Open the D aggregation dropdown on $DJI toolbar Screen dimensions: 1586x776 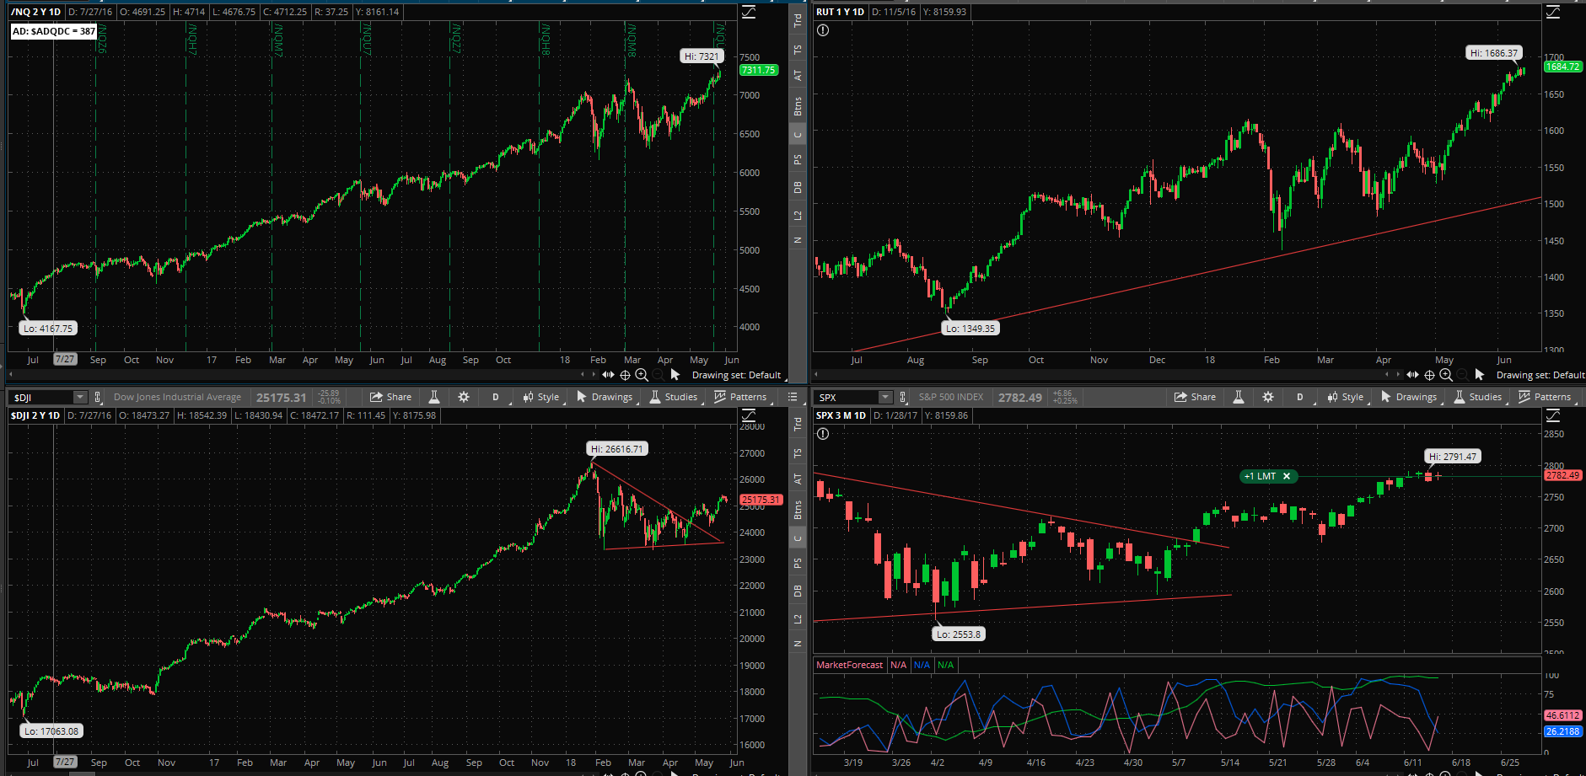(497, 397)
